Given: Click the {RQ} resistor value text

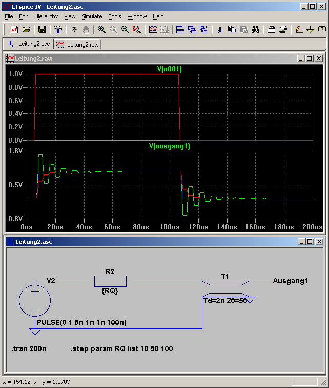Looking at the screenshot, I should pos(110,291).
